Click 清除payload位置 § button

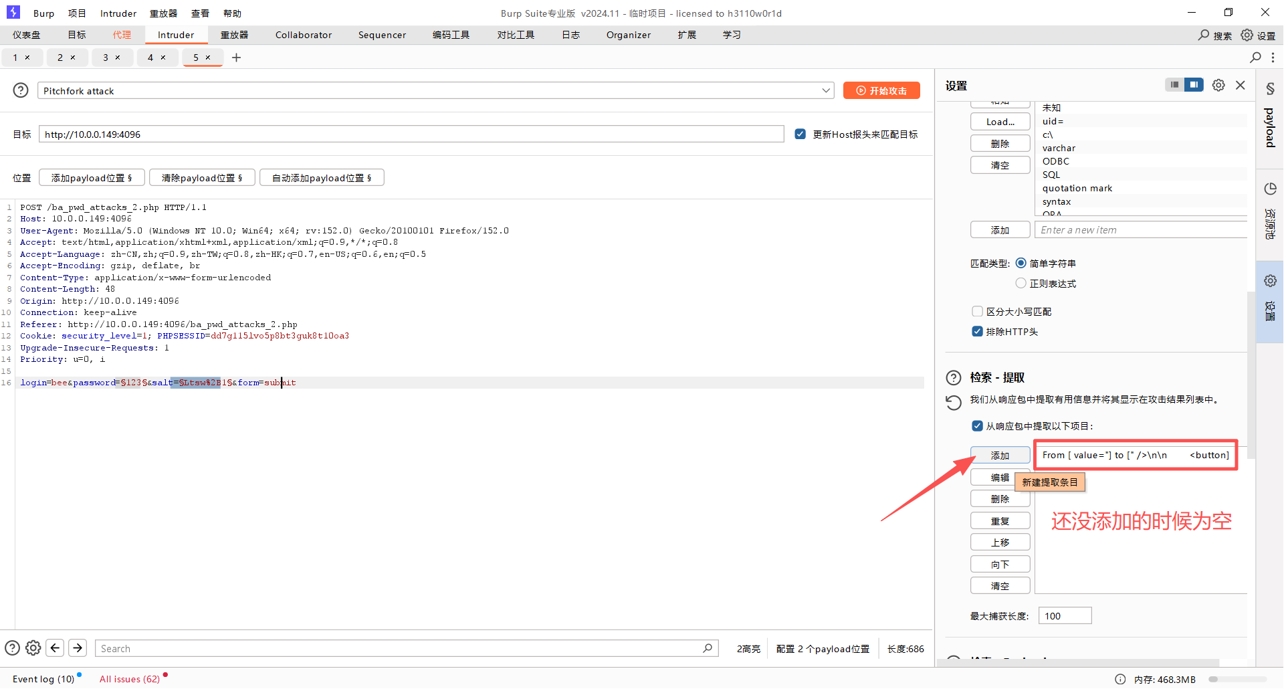pyautogui.click(x=202, y=178)
